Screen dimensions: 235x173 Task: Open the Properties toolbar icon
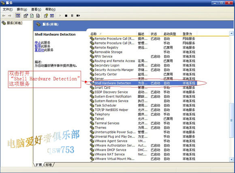26,15
